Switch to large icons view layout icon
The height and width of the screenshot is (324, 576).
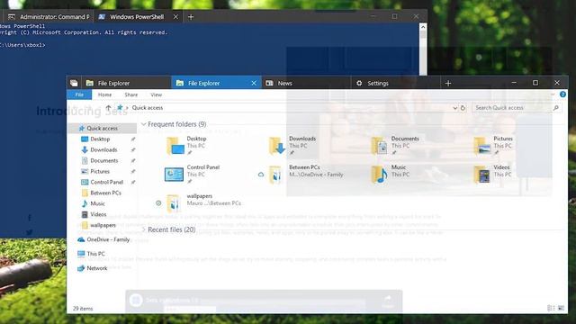pos(561,308)
